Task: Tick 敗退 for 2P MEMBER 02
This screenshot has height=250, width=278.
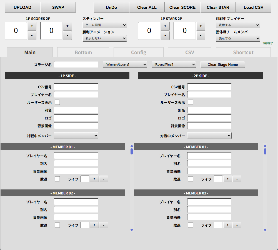Action: [191, 225]
